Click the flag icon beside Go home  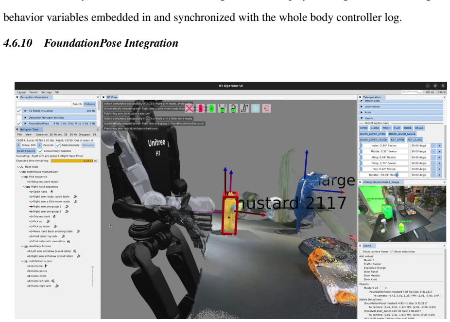click(46, 266)
